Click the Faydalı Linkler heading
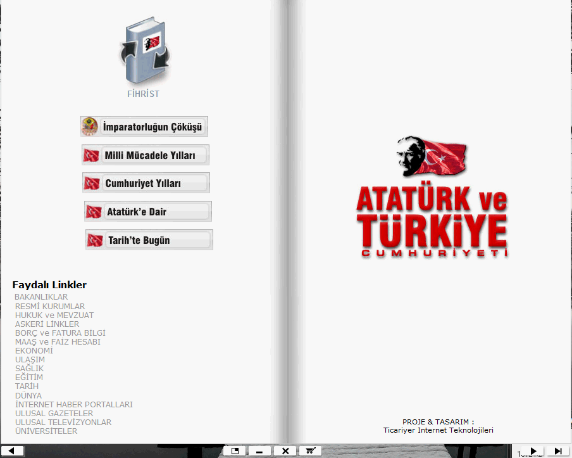Screen dimensions: 572x458 pos(49,285)
